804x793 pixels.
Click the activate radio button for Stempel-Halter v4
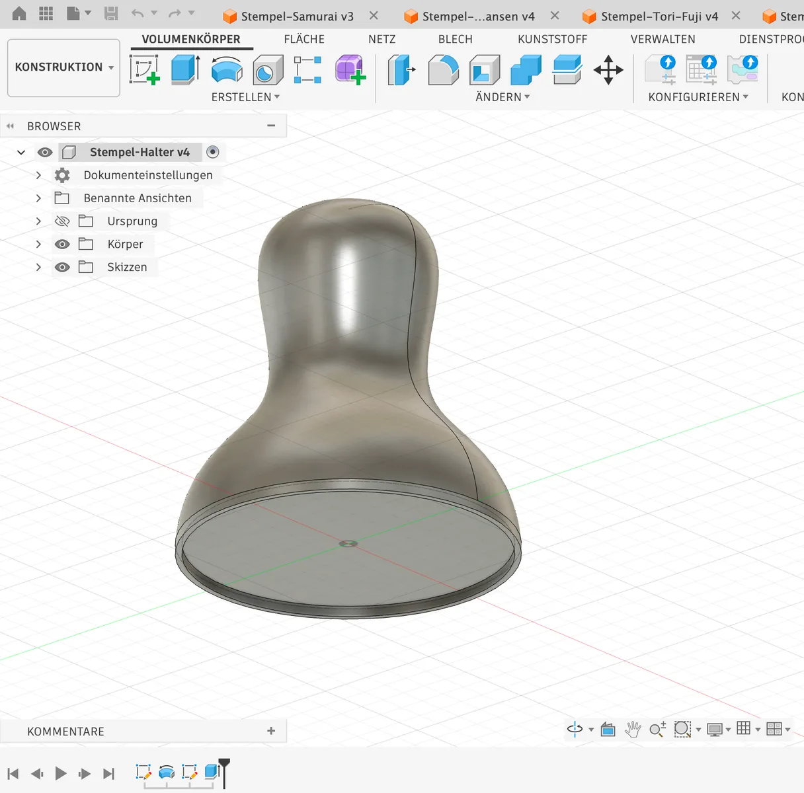(213, 152)
